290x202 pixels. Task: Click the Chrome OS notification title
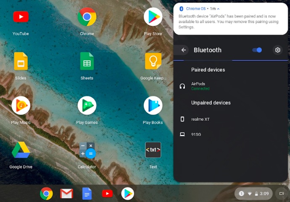(x=196, y=9)
